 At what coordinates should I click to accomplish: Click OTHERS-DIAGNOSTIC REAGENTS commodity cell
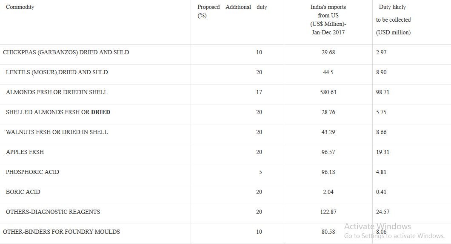click(x=53, y=212)
